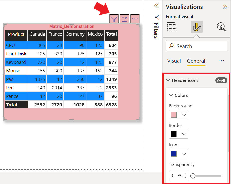Pick the blue Icon color swatch
The height and width of the screenshot is (184, 231).
[174, 154]
